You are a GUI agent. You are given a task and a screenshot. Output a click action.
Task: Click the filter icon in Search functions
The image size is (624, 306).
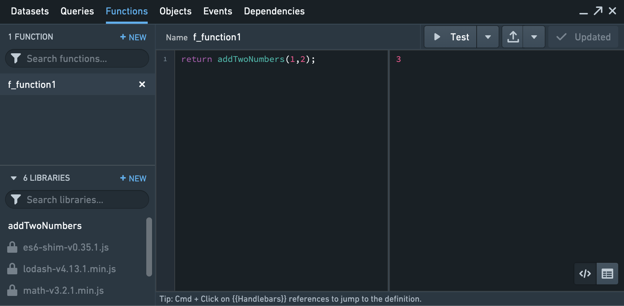16,58
